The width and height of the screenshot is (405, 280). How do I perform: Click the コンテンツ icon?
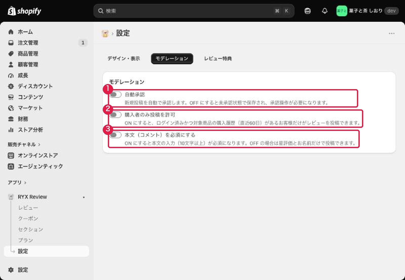point(11,97)
